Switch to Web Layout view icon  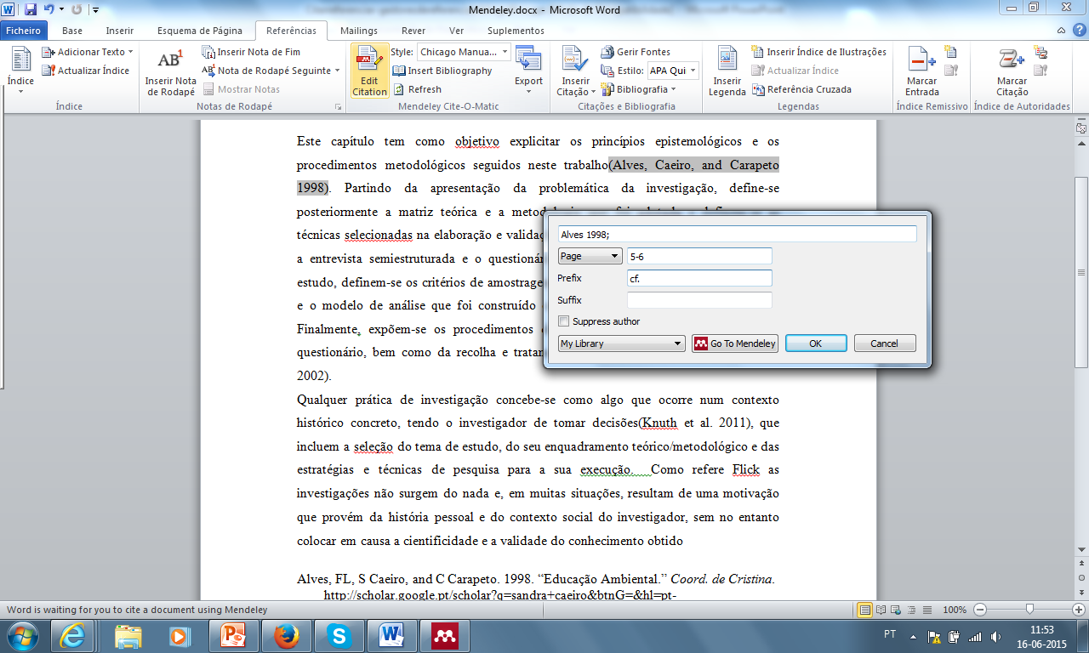click(x=895, y=610)
